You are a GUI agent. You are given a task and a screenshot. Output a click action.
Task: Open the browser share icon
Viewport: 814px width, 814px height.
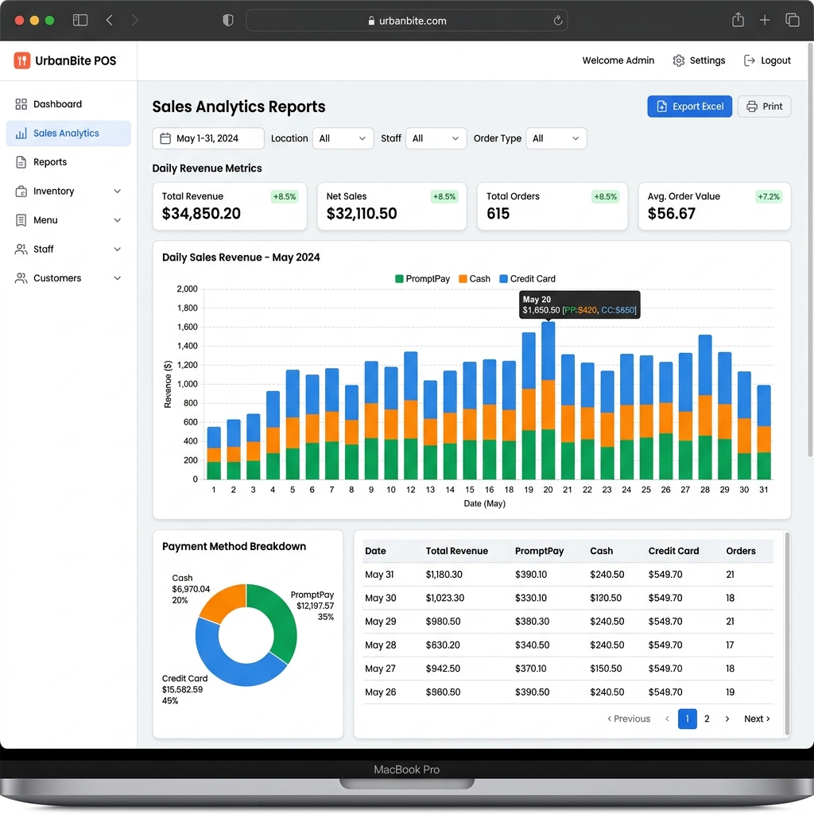click(738, 20)
